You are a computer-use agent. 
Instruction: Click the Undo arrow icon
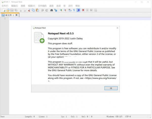pyautogui.click(x=42, y=10)
